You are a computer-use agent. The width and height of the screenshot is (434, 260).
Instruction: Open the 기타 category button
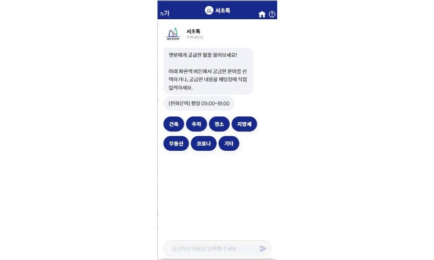229,144
